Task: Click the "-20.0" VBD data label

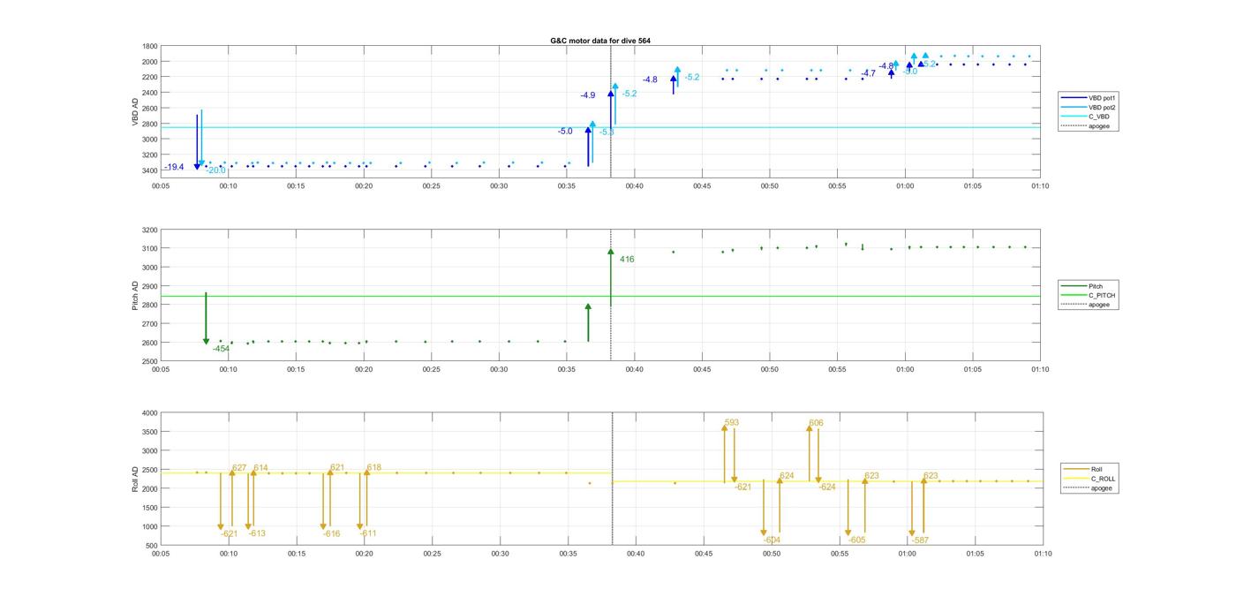Action: pyautogui.click(x=215, y=170)
